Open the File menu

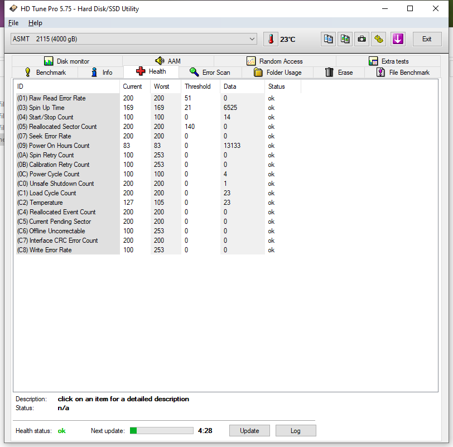13,23
